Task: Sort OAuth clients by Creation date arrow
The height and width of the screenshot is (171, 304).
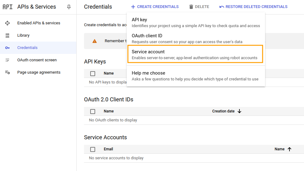Action: coord(239,111)
